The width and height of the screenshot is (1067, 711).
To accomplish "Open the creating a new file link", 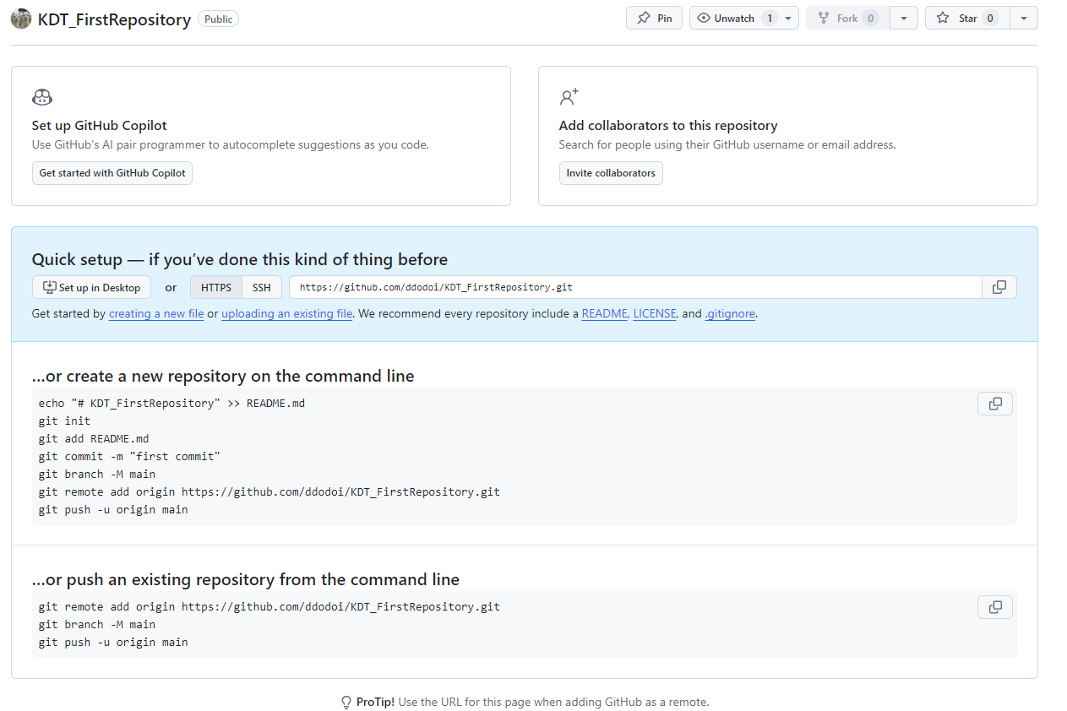I will (156, 313).
